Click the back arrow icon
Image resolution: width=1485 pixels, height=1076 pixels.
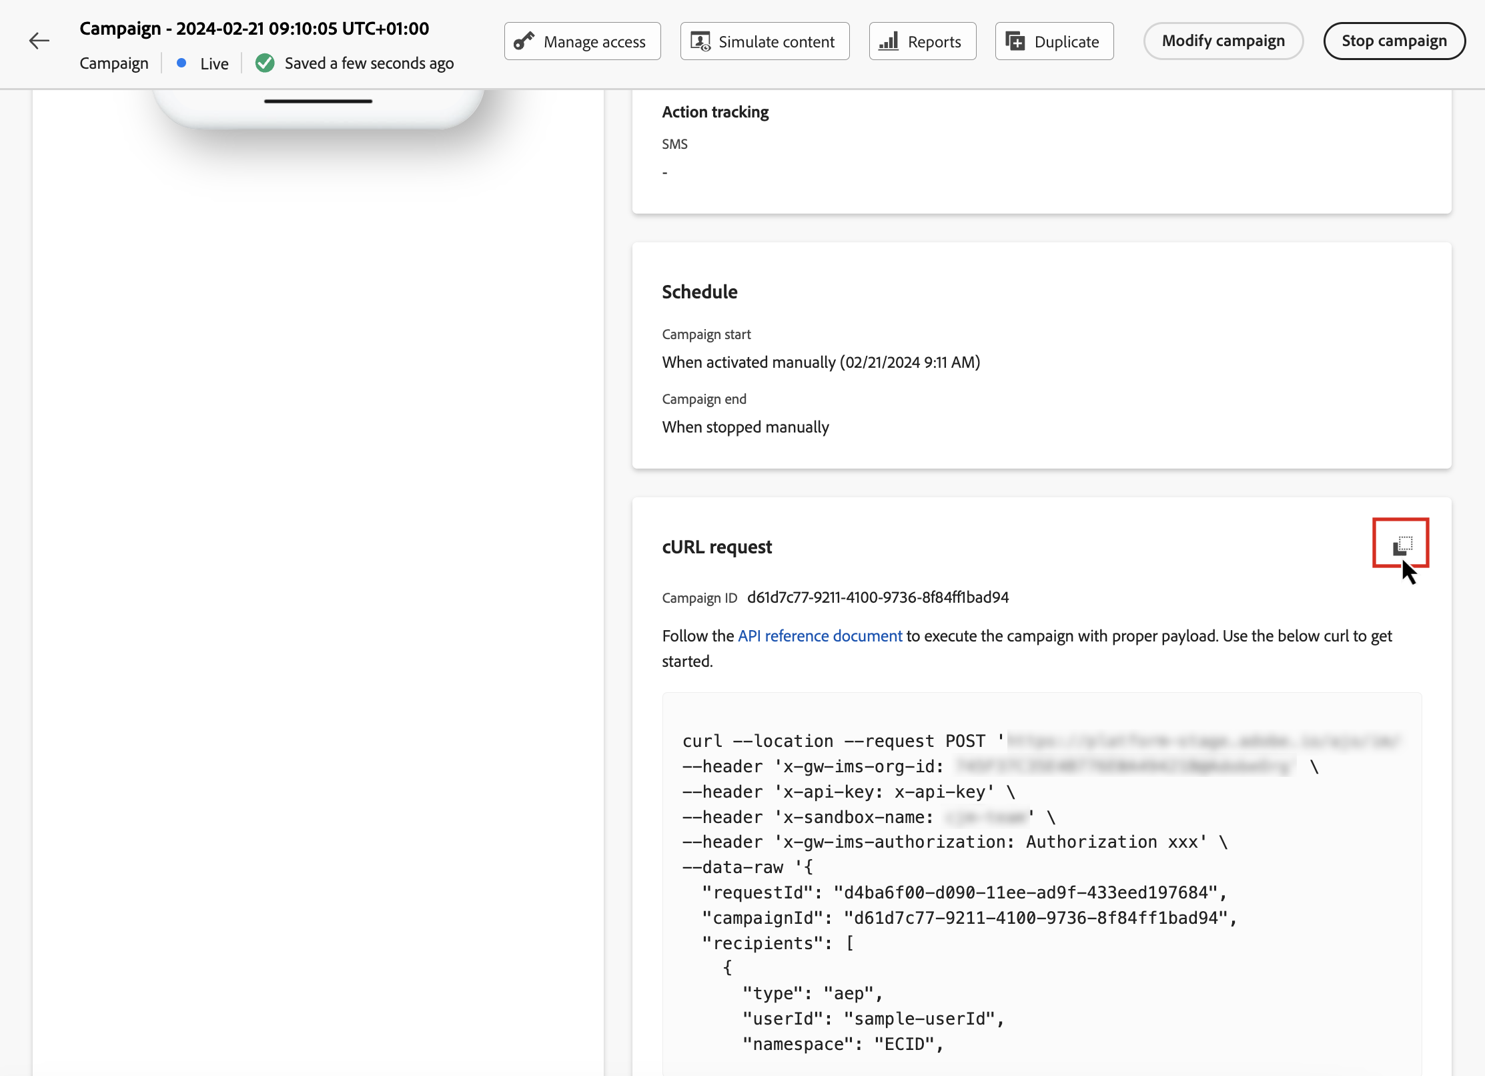click(x=39, y=41)
